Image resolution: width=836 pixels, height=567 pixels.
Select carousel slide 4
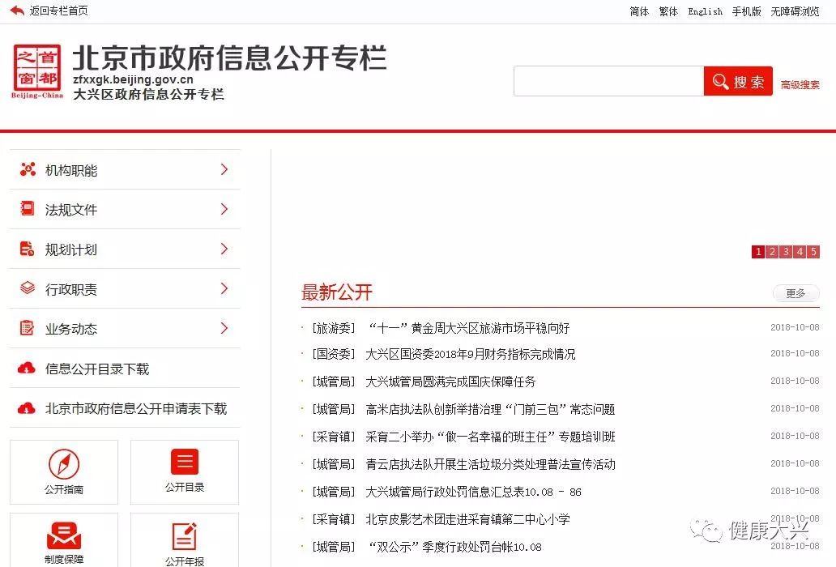800,252
